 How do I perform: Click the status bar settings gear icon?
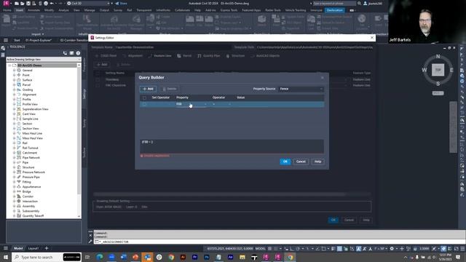(392, 248)
